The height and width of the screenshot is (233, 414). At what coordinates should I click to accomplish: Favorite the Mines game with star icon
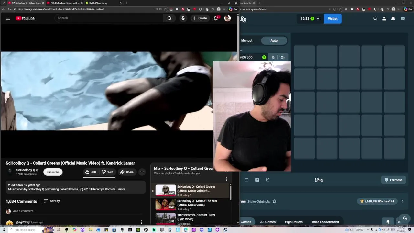[274, 201]
